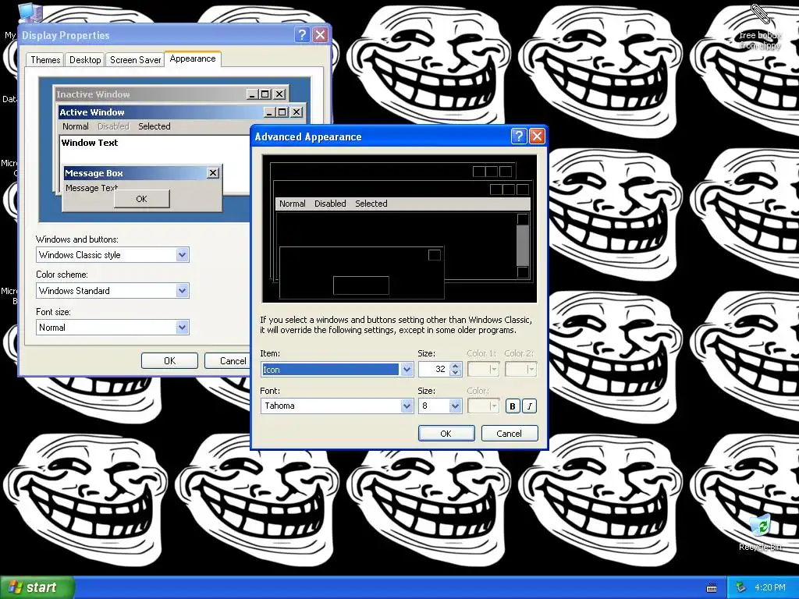Viewport: 799px width, 599px height.
Task: Switch to the Desktop tab
Action: (x=85, y=59)
